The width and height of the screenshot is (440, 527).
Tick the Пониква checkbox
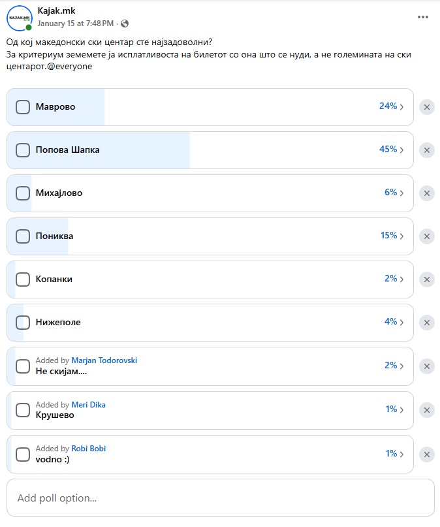(23, 236)
